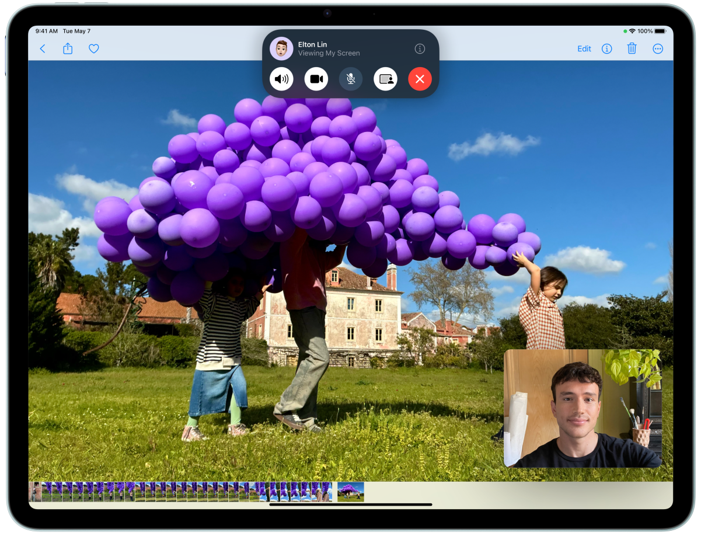The width and height of the screenshot is (701, 536).
Task: Favorite this photo with the heart icon
Action: (x=93, y=49)
